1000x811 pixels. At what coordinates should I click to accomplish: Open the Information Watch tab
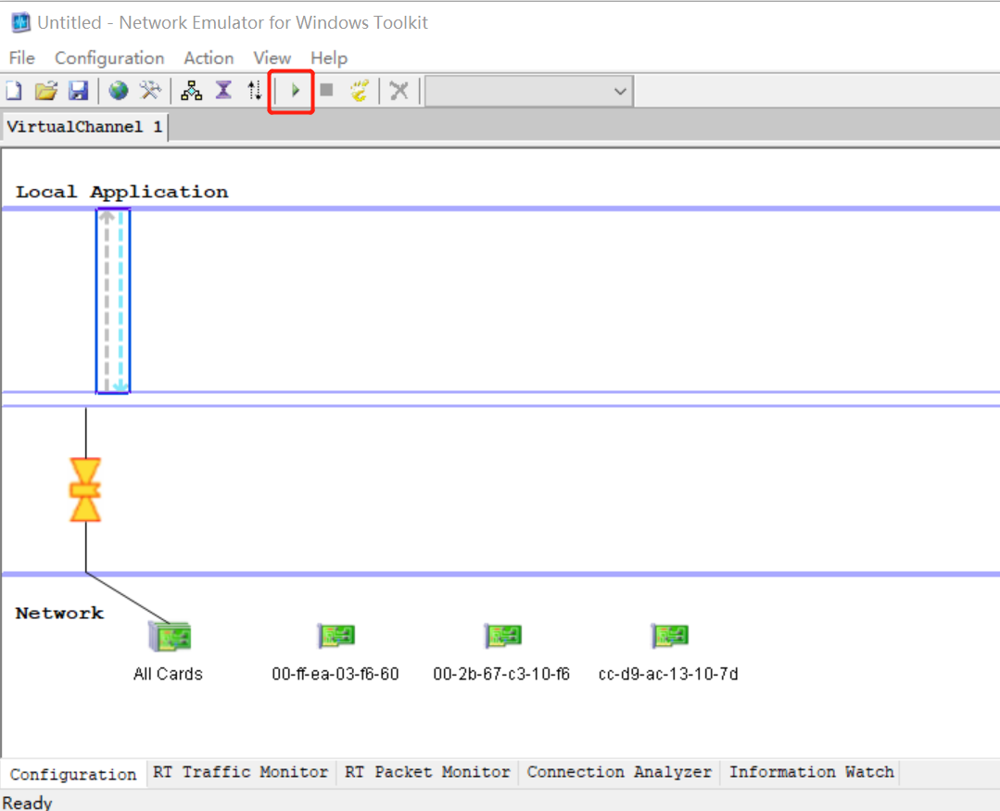pos(810,772)
